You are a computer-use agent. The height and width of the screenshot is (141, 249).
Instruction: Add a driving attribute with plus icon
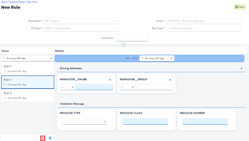pyautogui.click(x=241, y=69)
